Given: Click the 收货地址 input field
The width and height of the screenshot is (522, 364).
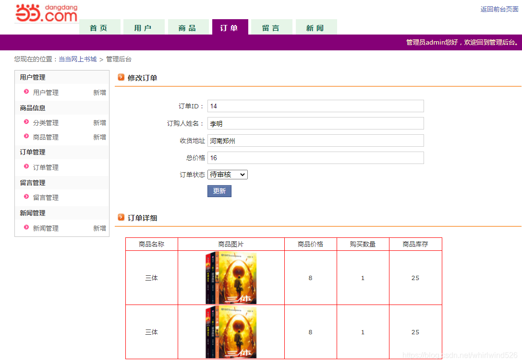Looking at the screenshot, I should coord(316,141).
